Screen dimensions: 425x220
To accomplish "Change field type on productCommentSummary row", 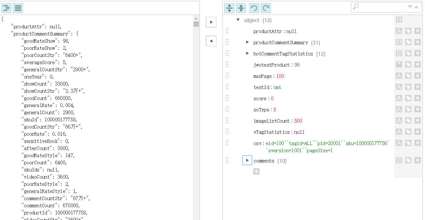I will click(399, 42).
